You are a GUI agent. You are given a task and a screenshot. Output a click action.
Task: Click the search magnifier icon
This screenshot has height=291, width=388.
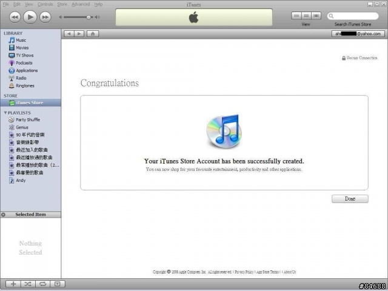tap(331, 16)
